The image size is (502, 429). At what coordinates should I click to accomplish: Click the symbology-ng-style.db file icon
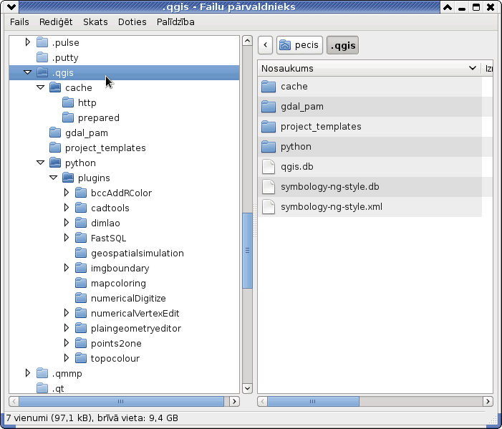[x=269, y=187]
